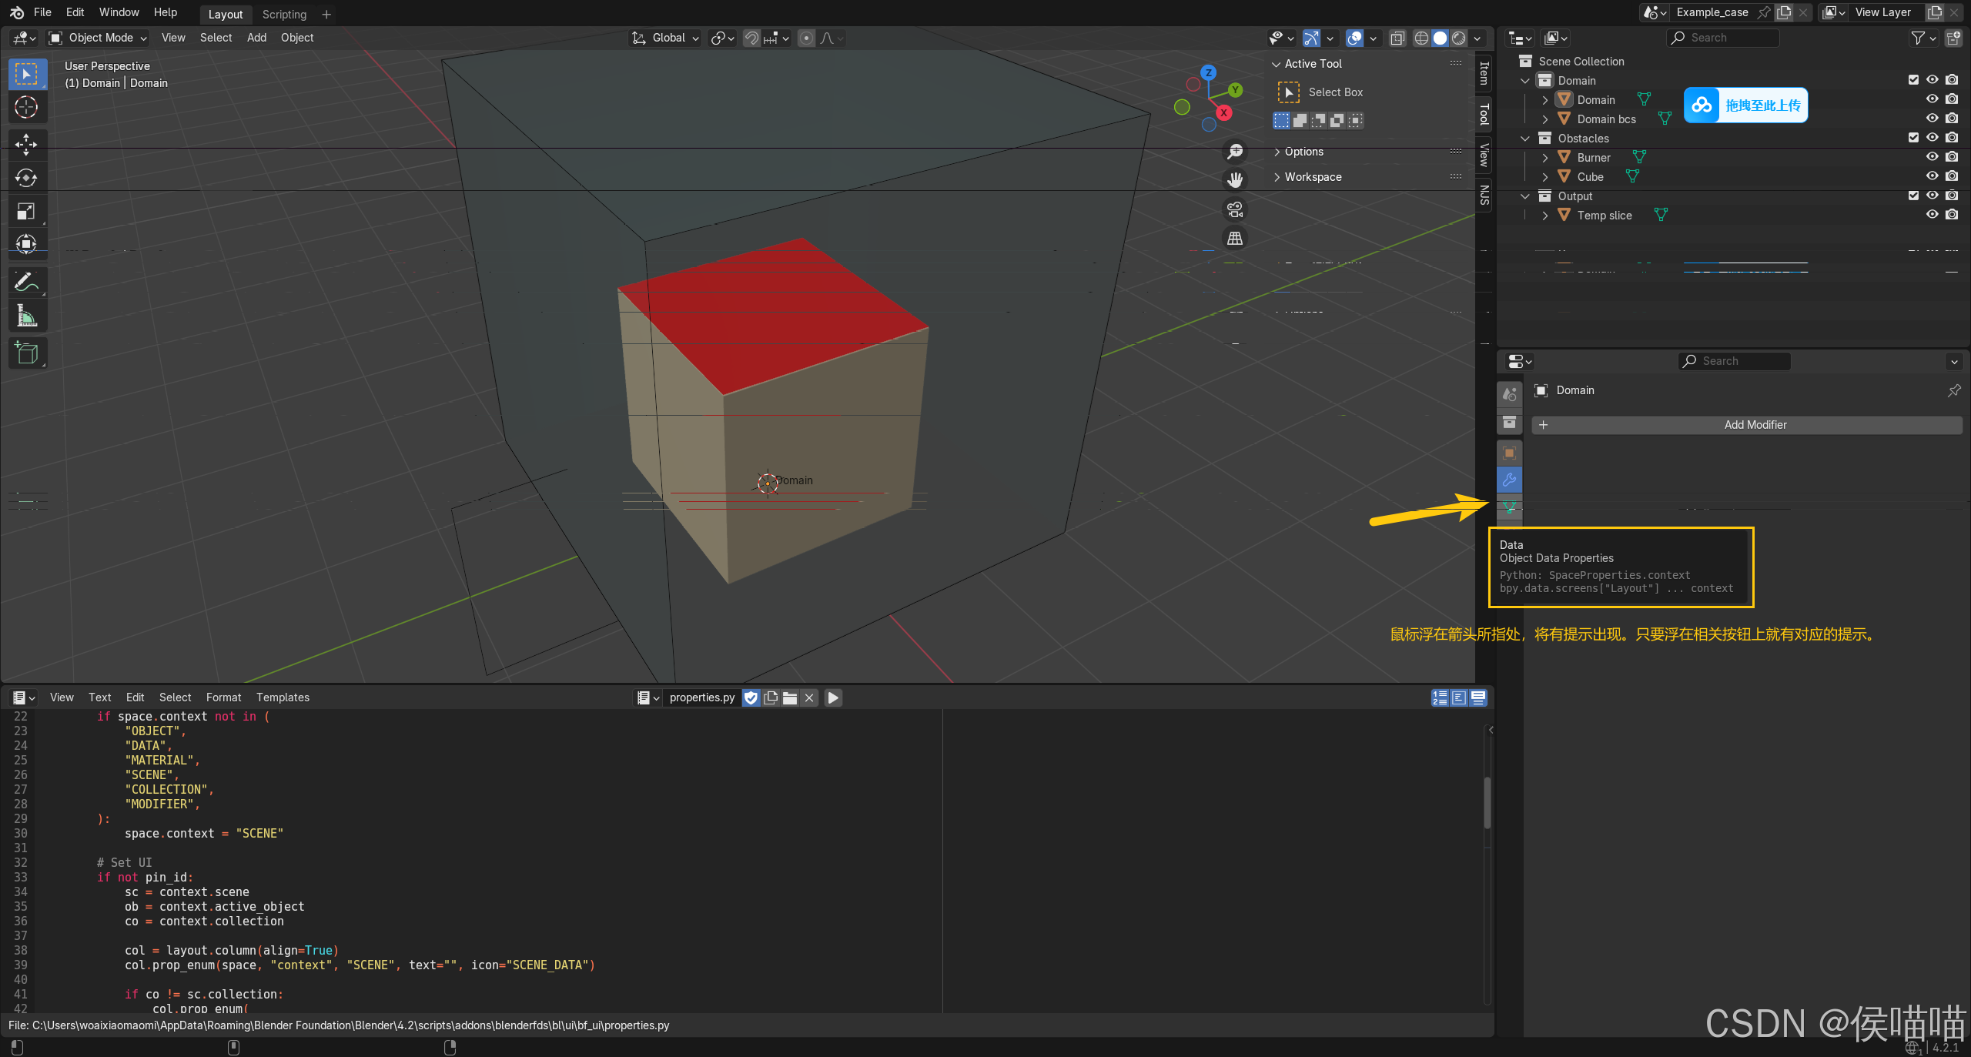Screen dimensions: 1971x1057
Task: Select the Transform tool in toolbar
Action: 26,246
